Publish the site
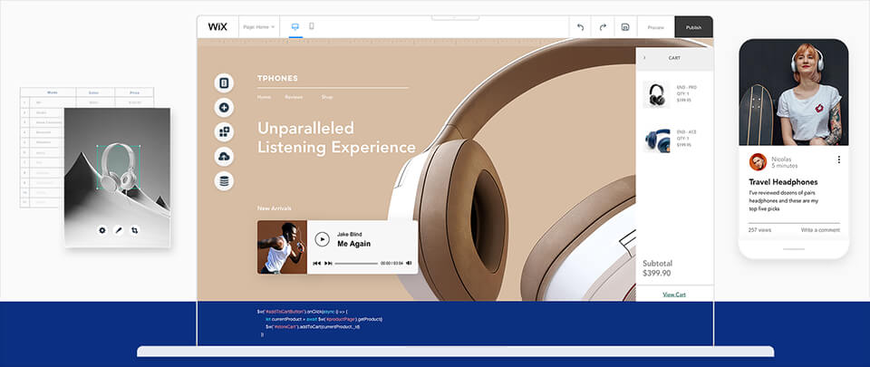Viewport: 870px width, 367px height. click(x=693, y=27)
